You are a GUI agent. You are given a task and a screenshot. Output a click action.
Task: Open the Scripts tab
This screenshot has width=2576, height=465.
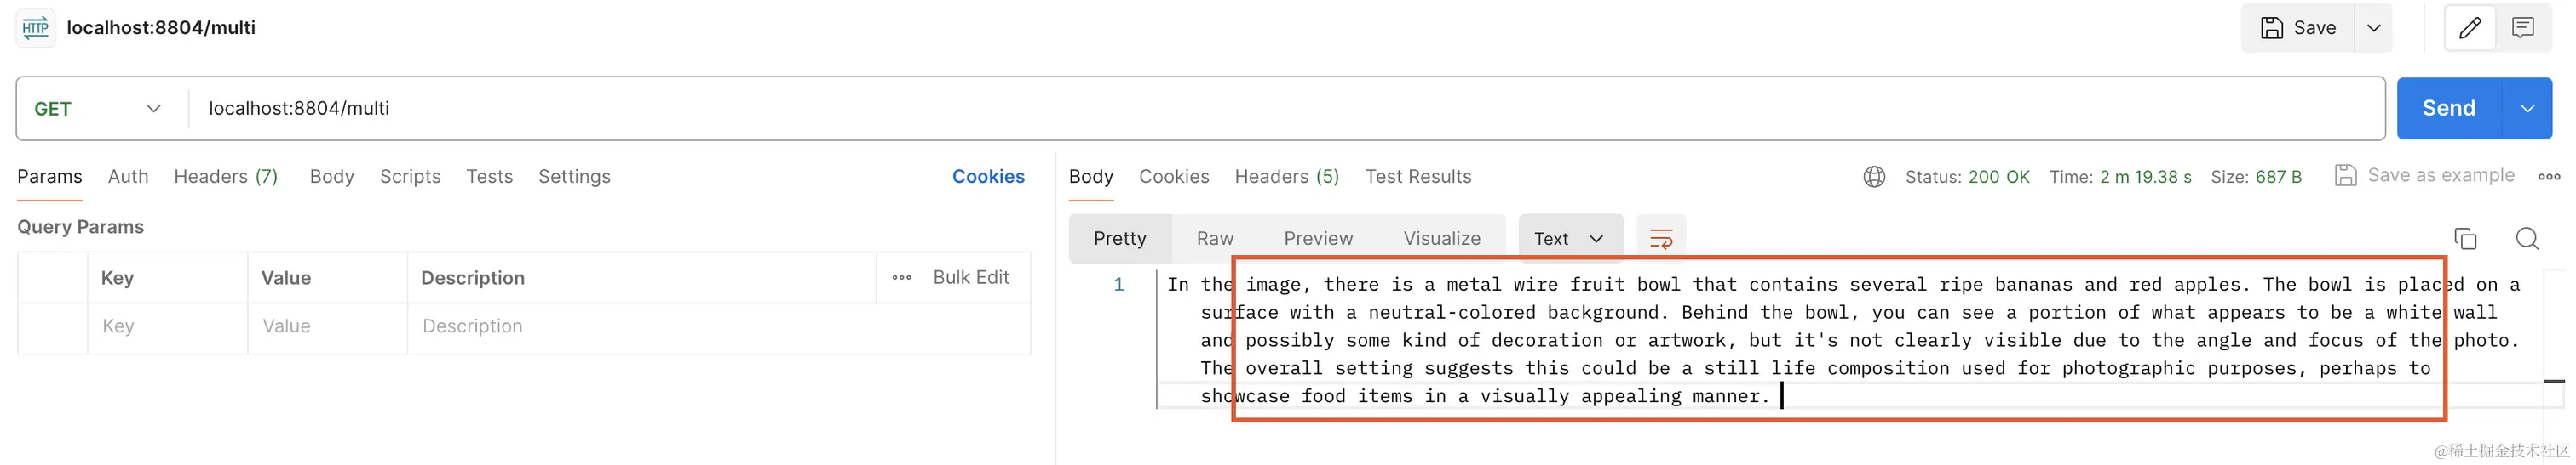point(410,177)
